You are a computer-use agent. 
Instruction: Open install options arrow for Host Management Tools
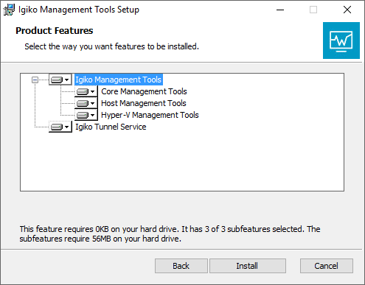coord(92,104)
